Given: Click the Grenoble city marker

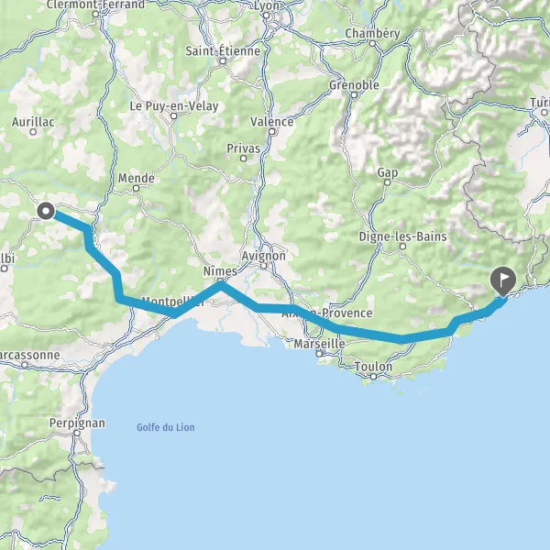Looking at the screenshot, I should pyautogui.click(x=354, y=95).
